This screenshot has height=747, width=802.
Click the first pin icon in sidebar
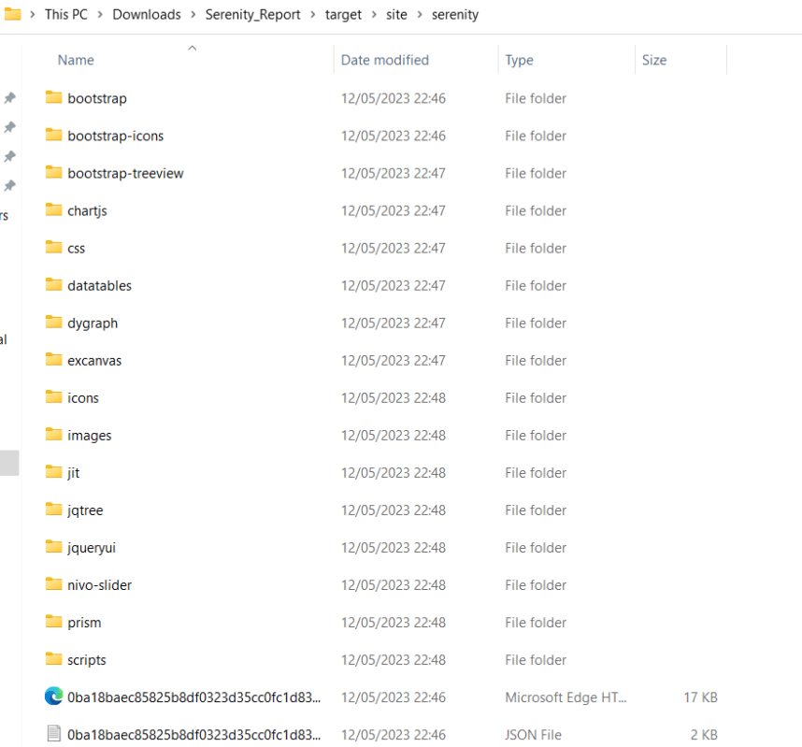coord(9,98)
